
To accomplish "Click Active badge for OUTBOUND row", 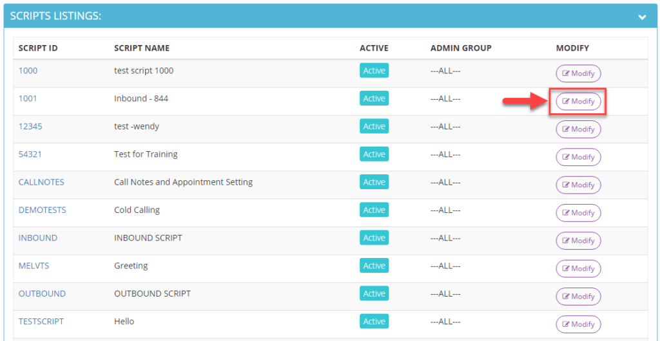I will [374, 293].
